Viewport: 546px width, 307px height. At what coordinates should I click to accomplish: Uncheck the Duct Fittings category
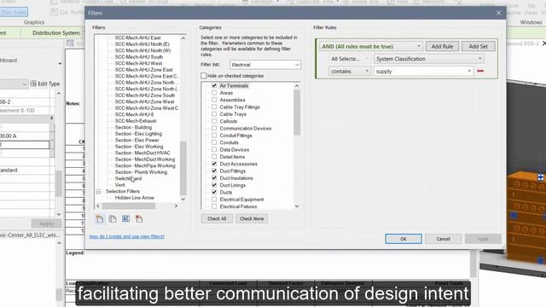214,171
